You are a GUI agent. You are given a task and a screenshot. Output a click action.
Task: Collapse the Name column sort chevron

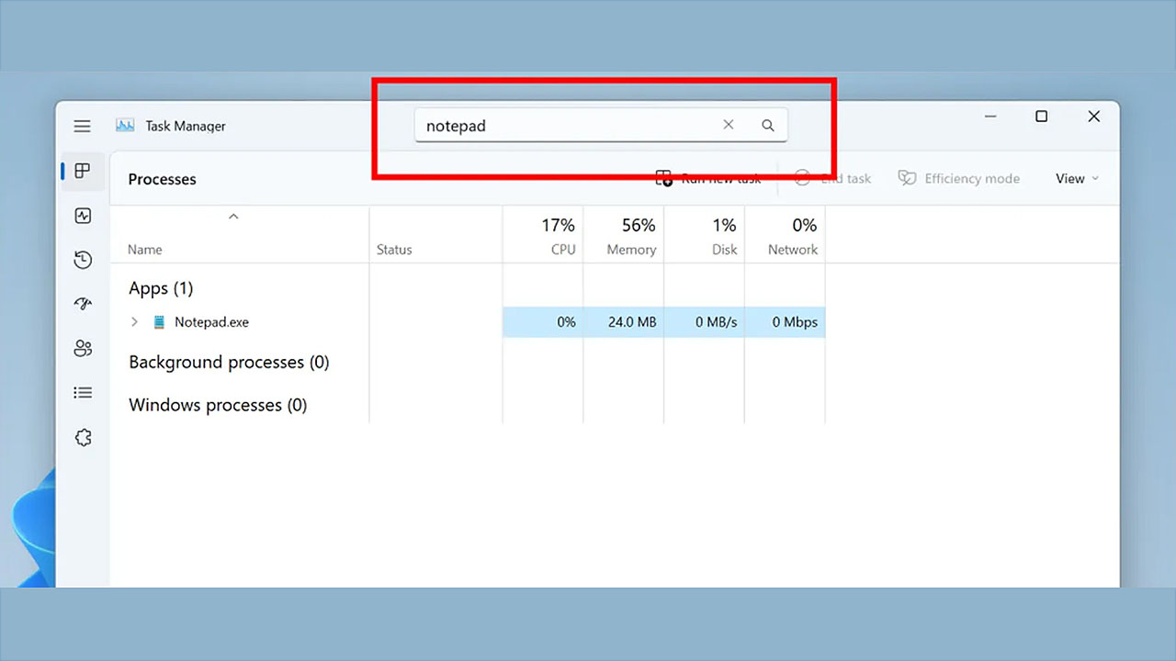[233, 217]
